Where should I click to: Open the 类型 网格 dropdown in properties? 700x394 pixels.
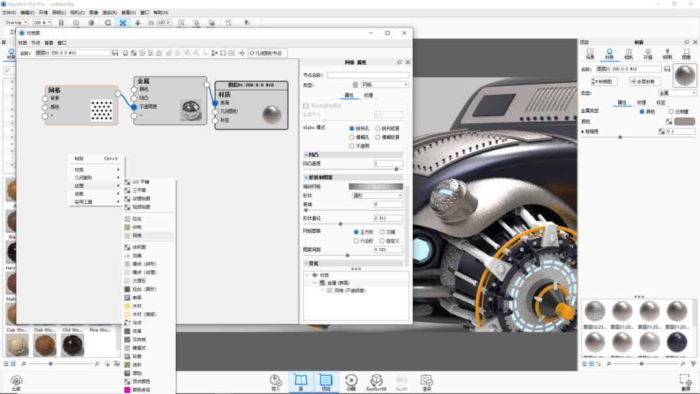[385, 85]
